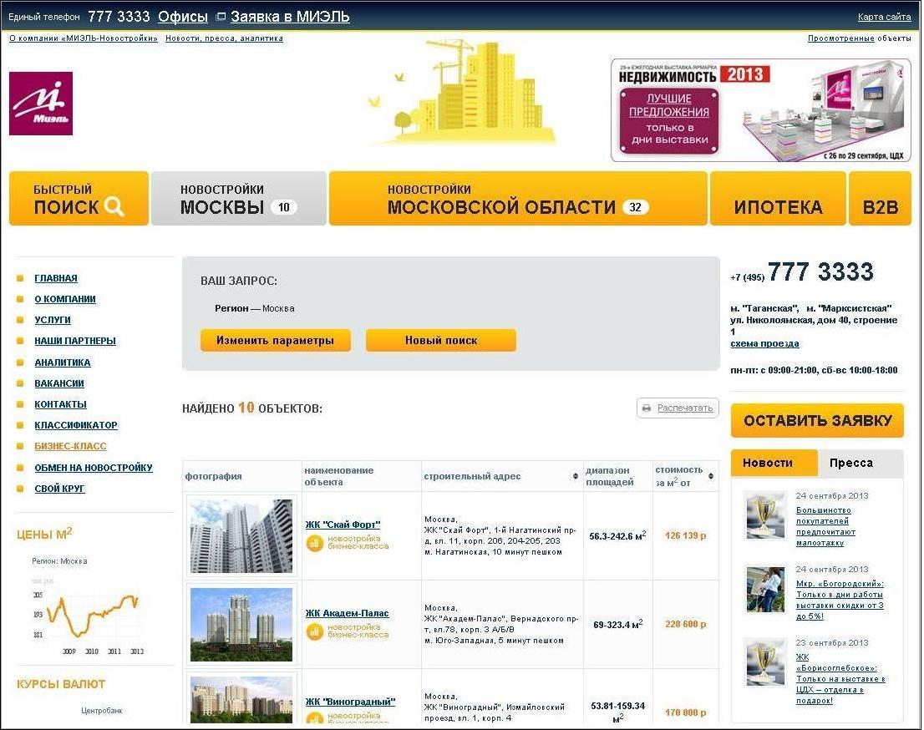This screenshot has height=730, width=924.
Task: Open О КОМПАНИИ in the left menu
Action: [x=65, y=299]
